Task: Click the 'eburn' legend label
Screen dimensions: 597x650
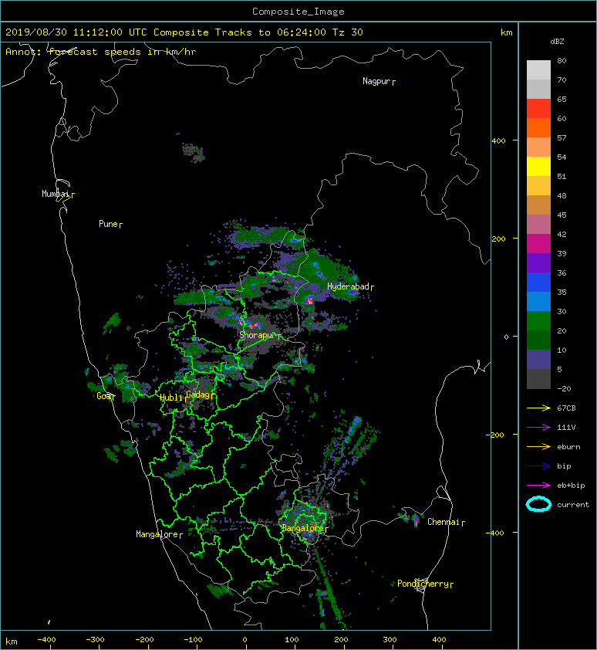Action: click(568, 447)
